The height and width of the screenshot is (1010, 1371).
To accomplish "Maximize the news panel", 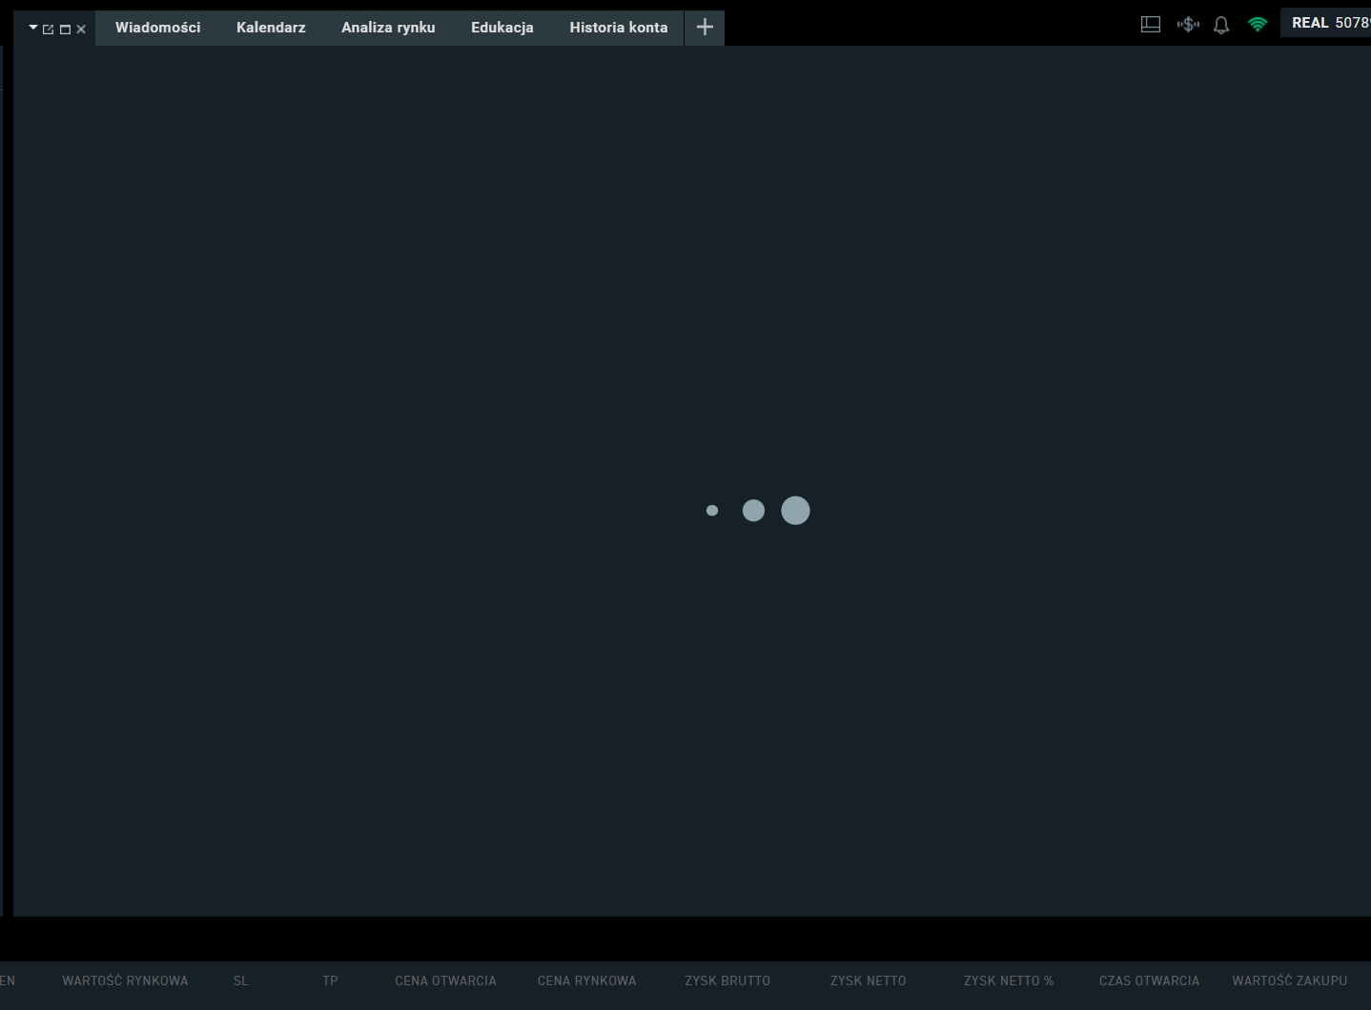I will pos(65,30).
